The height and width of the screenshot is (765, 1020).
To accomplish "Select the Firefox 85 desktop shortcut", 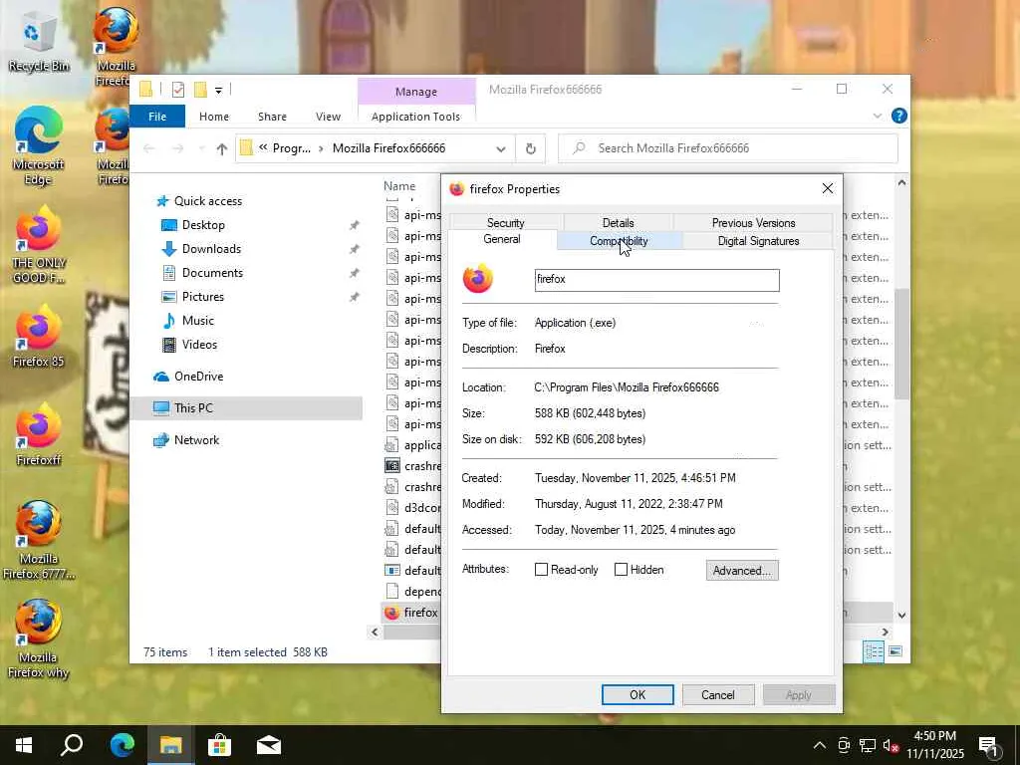I will tap(39, 337).
